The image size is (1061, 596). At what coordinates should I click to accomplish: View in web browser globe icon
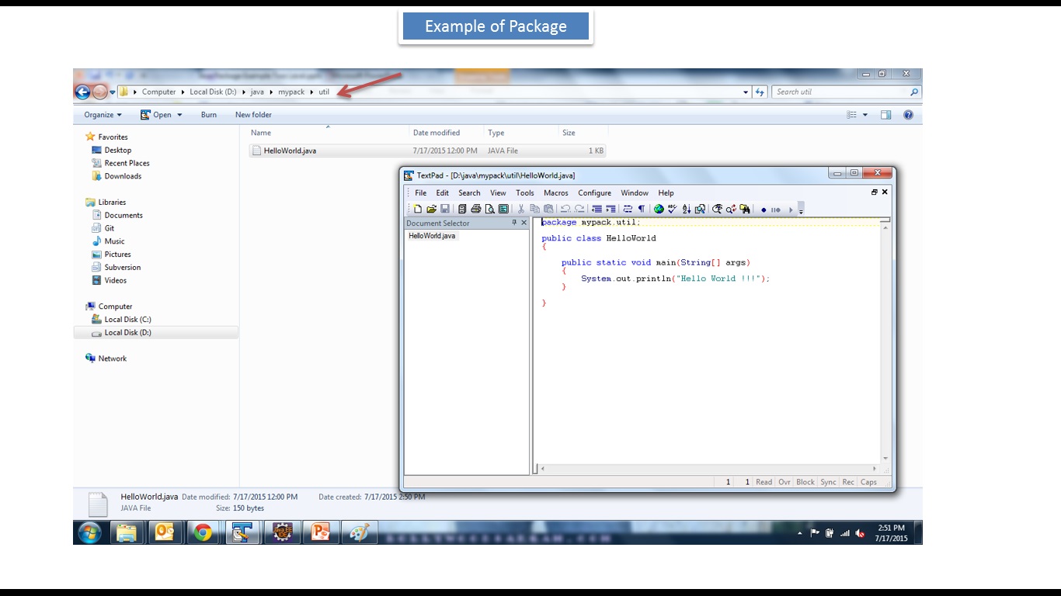659,209
